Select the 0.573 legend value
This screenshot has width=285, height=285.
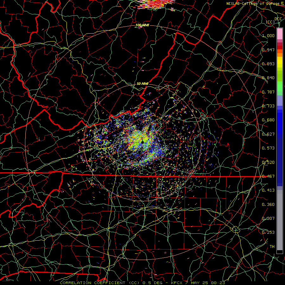(268, 148)
